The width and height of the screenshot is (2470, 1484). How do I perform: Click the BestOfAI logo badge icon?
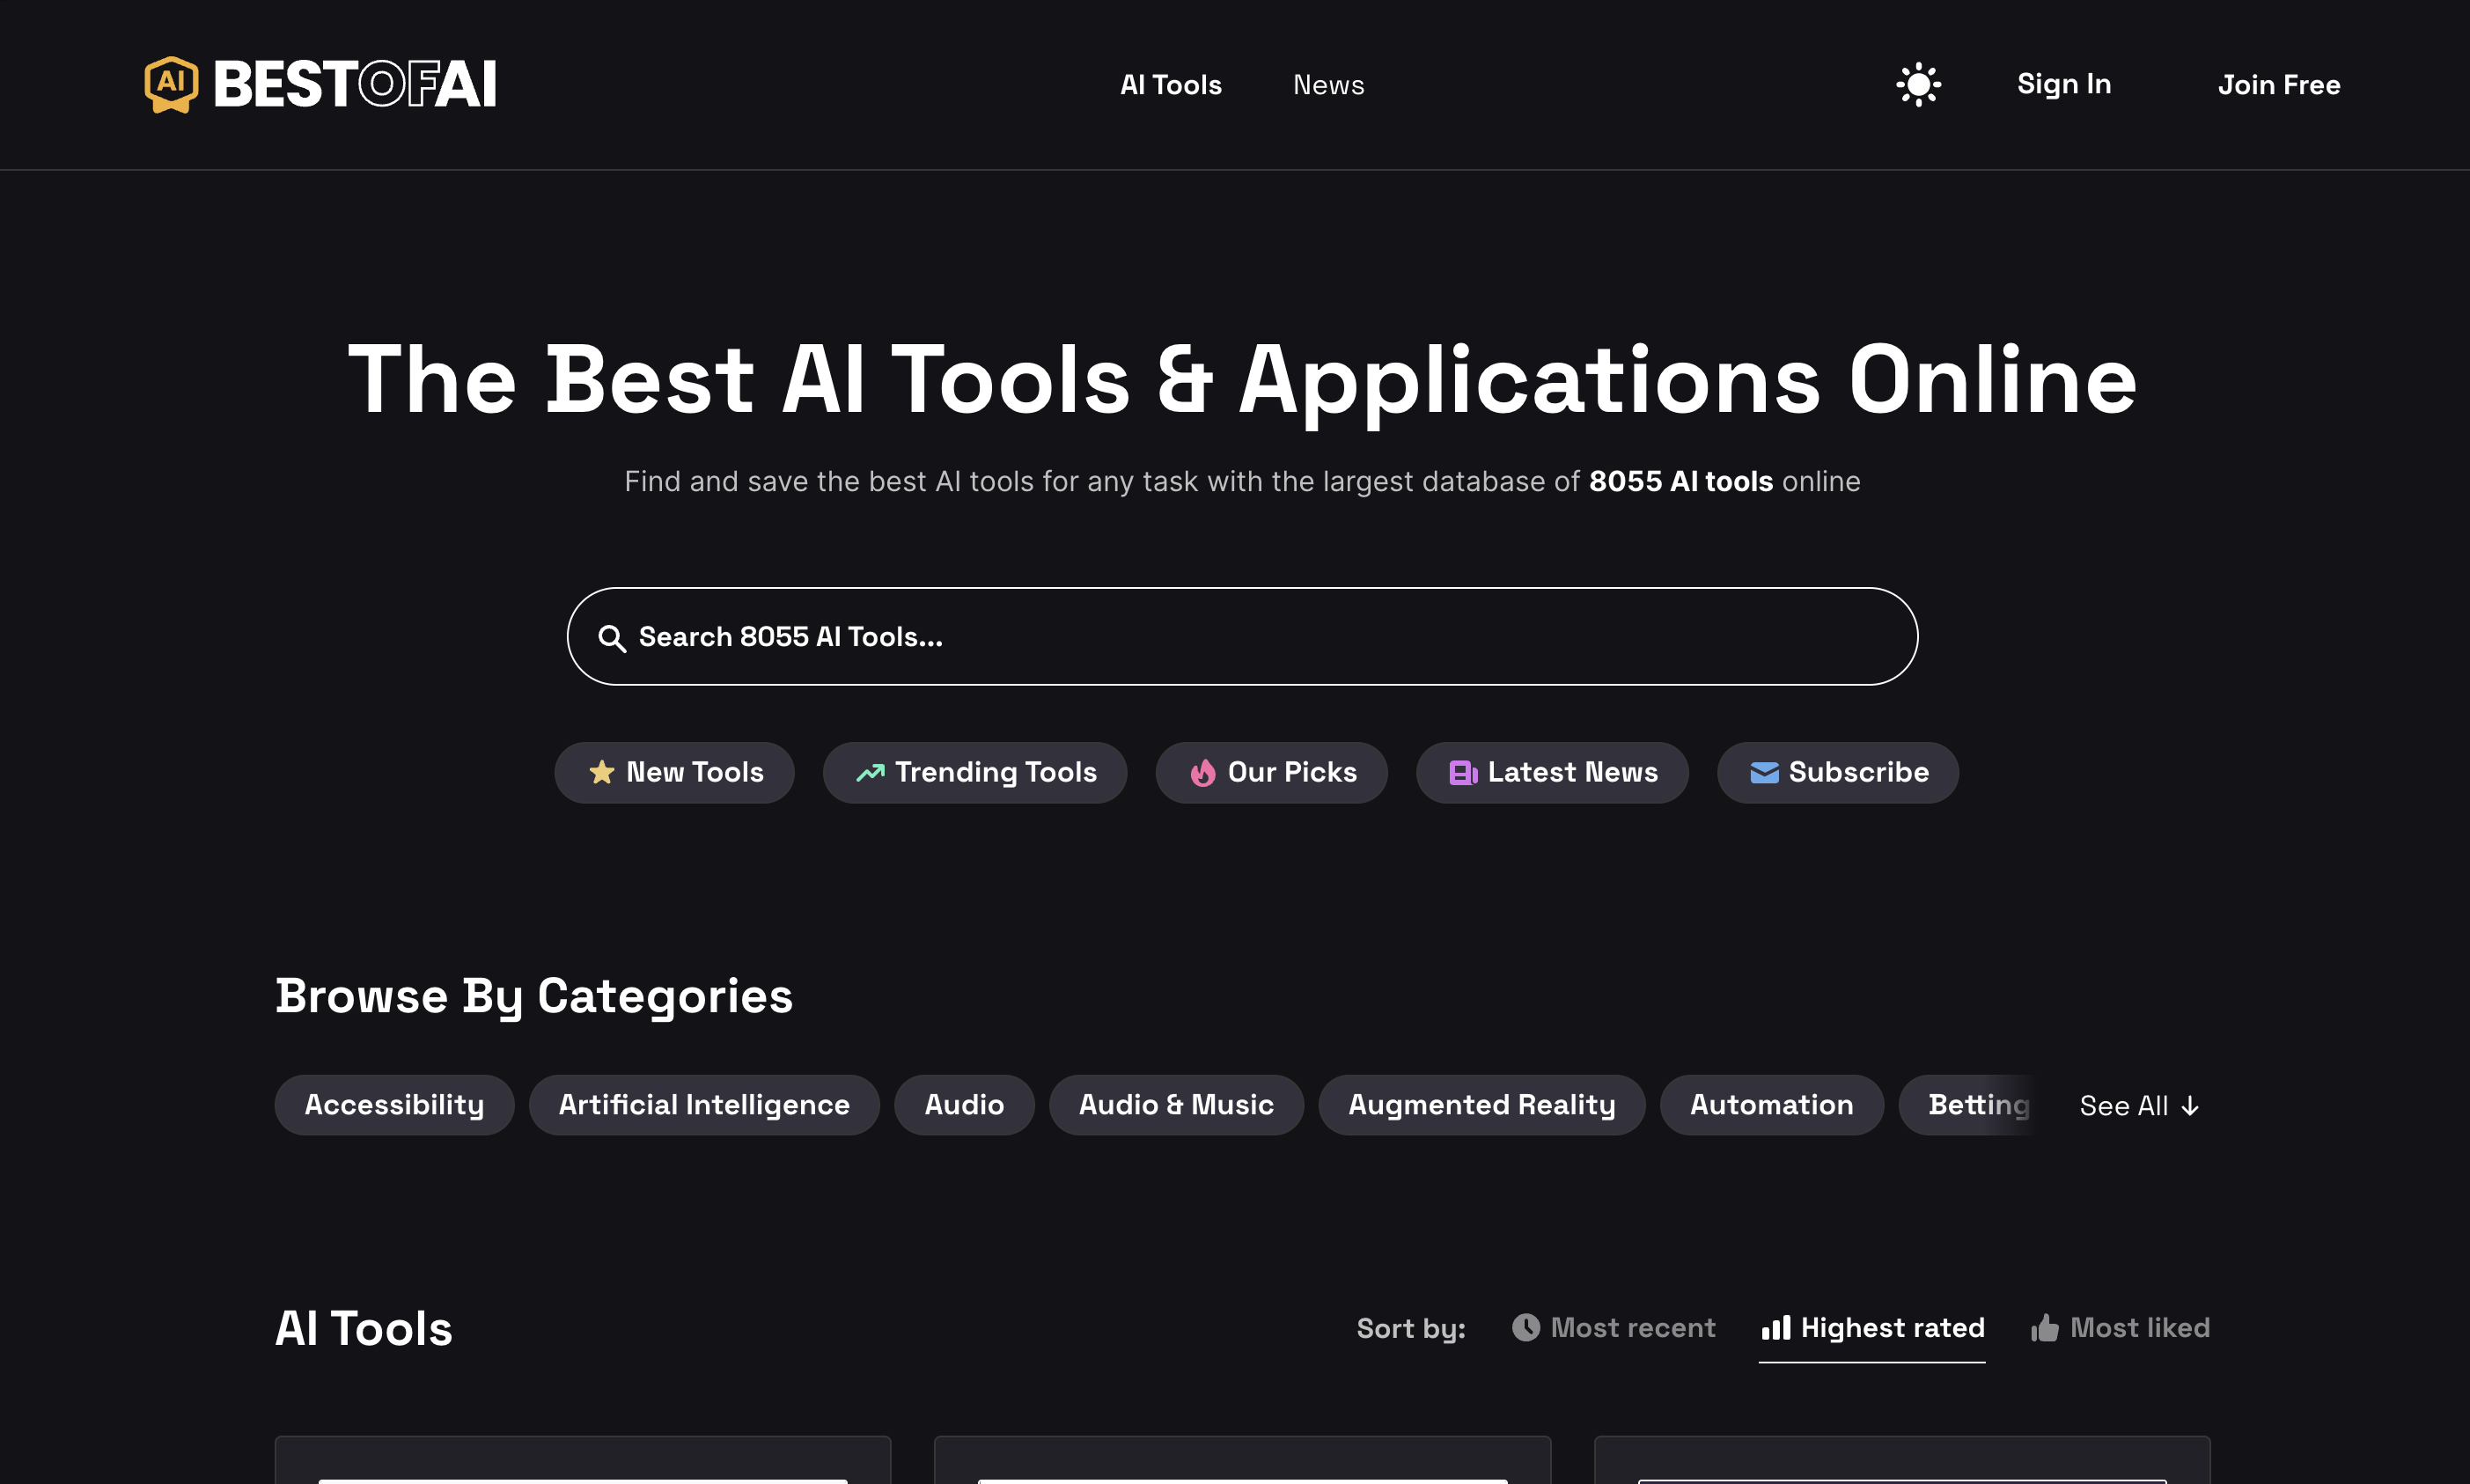coord(171,84)
